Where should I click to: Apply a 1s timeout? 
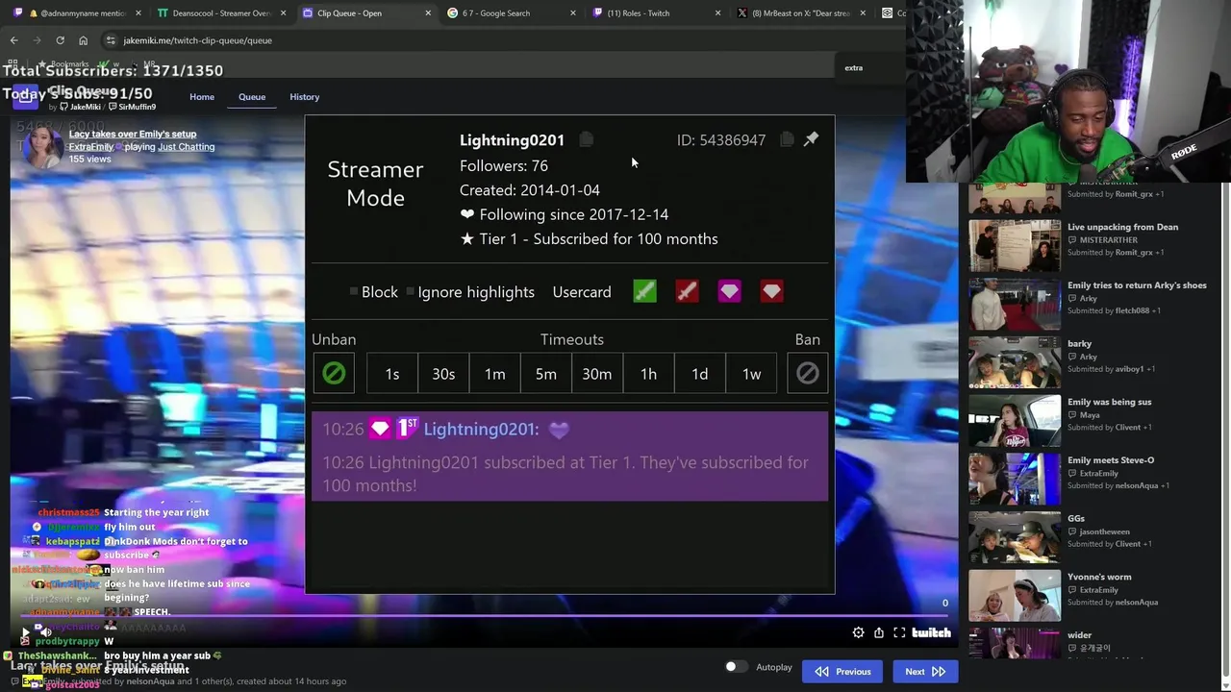392,374
